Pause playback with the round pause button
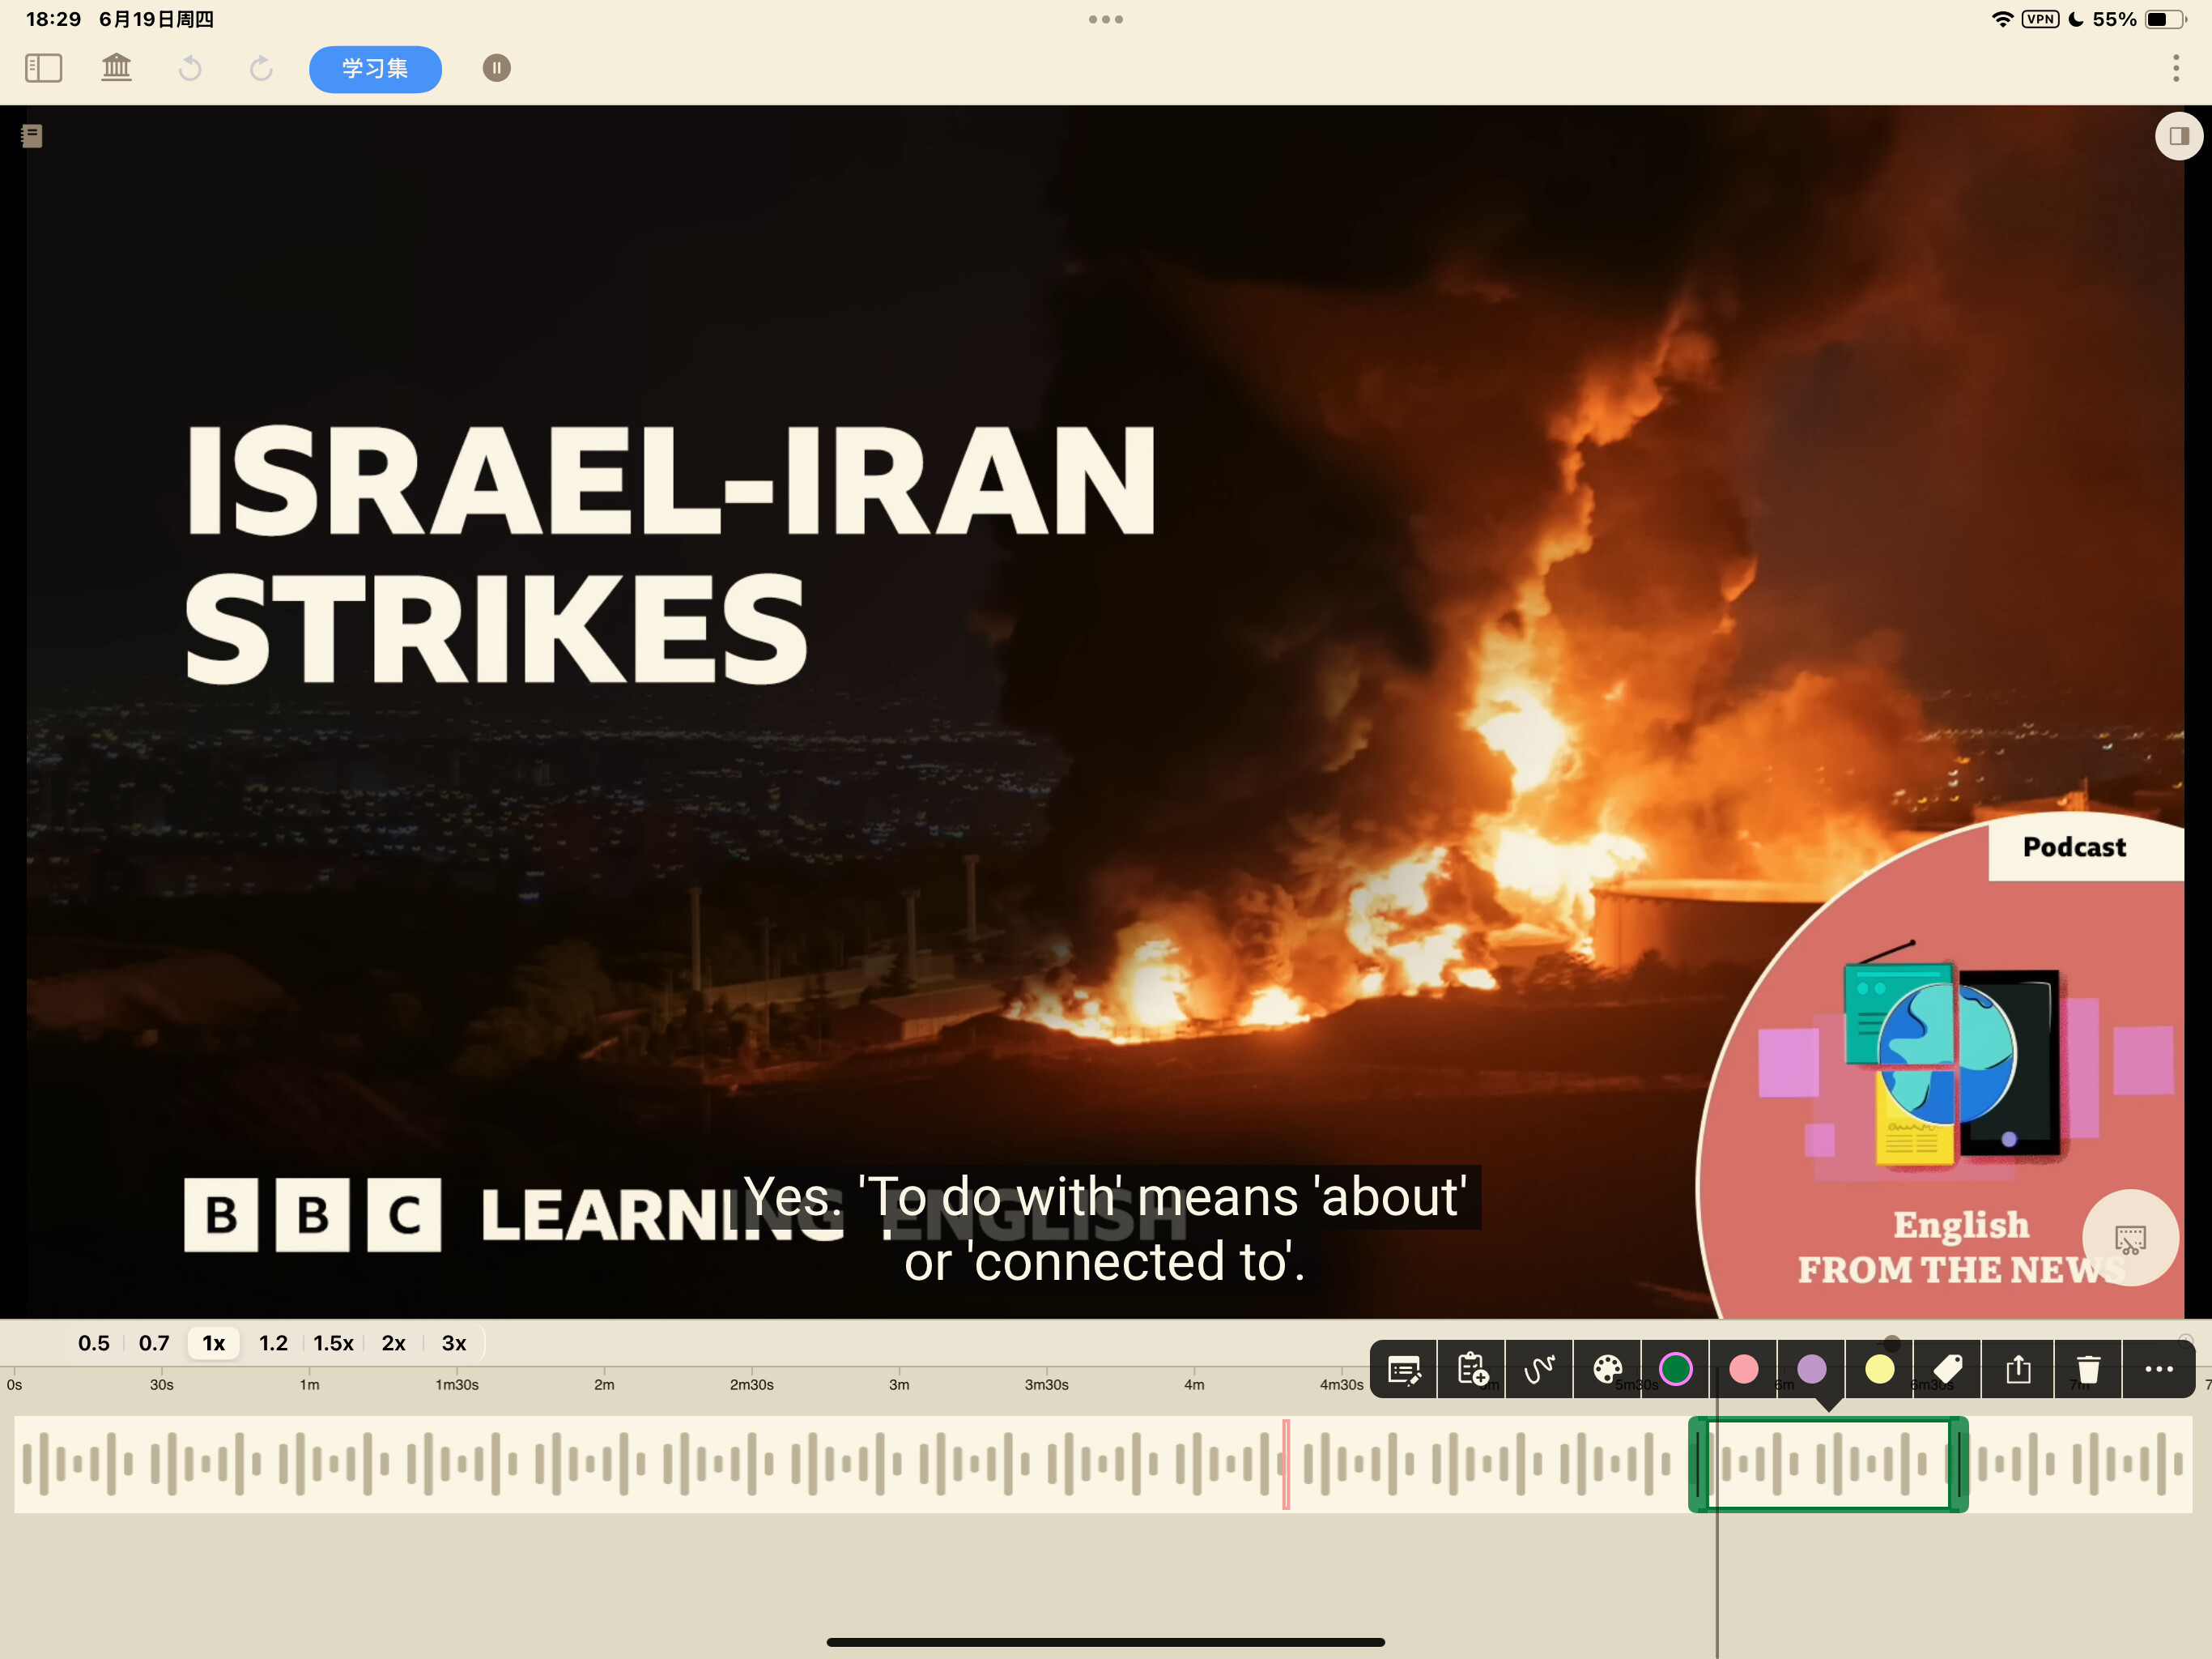 [x=497, y=68]
